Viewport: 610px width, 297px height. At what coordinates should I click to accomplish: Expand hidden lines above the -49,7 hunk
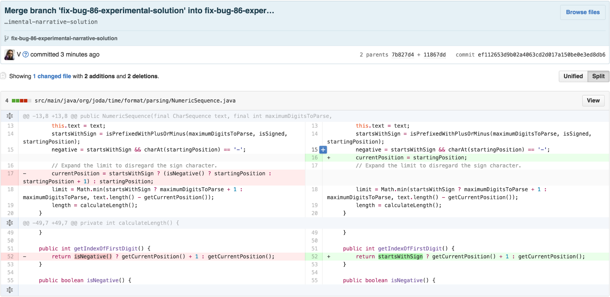[x=10, y=223]
